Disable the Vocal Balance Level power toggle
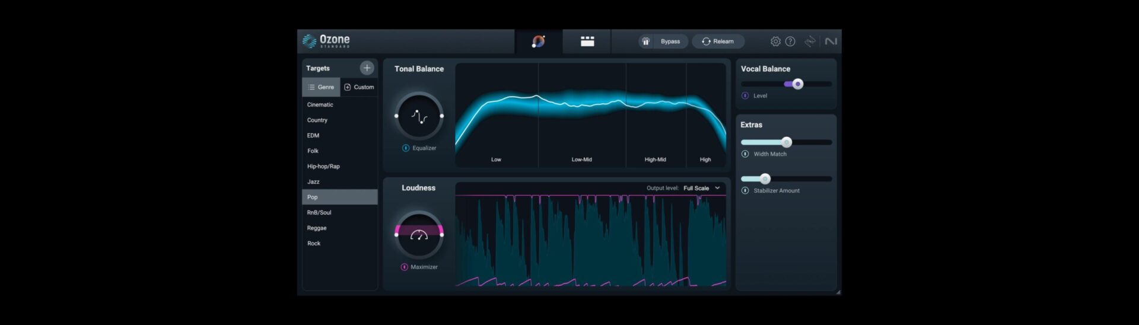The height and width of the screenshot is (325, 1139). coord(745,95)
